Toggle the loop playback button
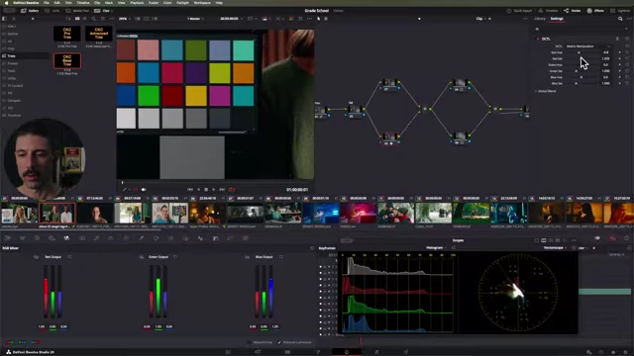The image size is (634, 356). coord(232,189)
